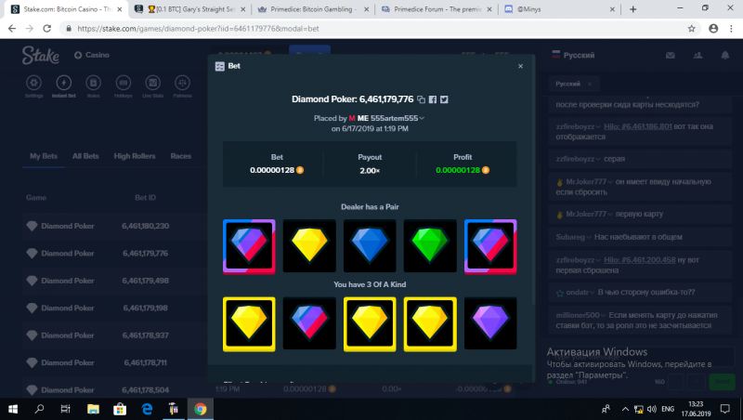The height and width of the screenshot is (420, 743).
Task: Bookmark this page with star icon
Action: click(691, 29)
